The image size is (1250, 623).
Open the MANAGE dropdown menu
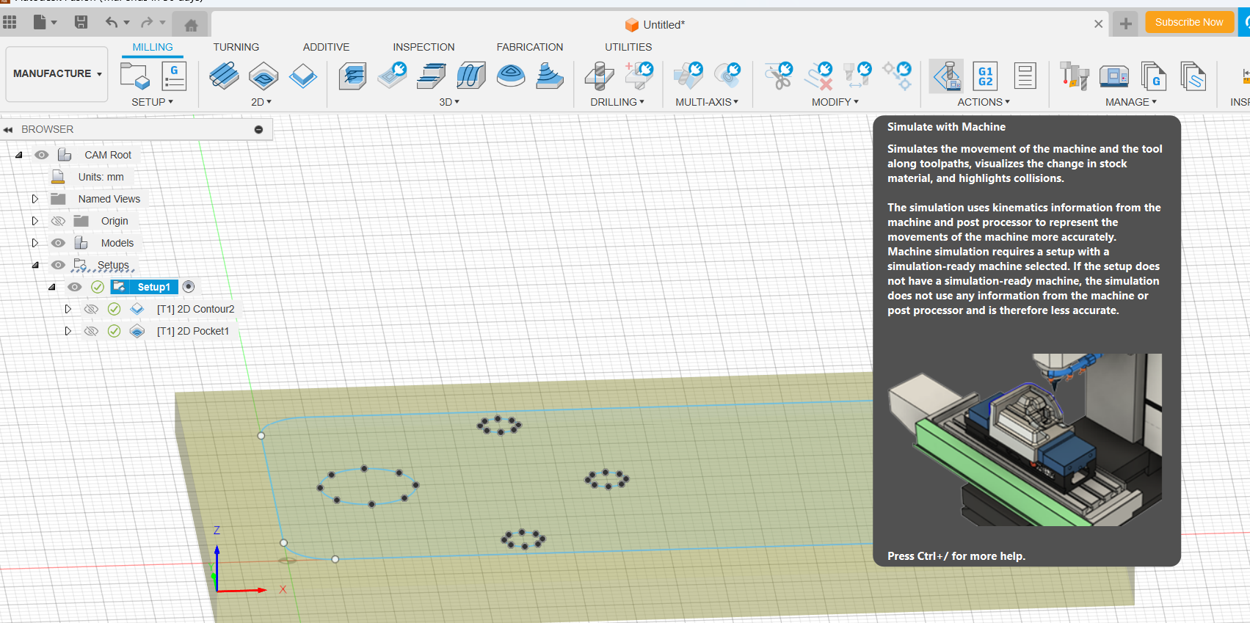(1131, 102)
